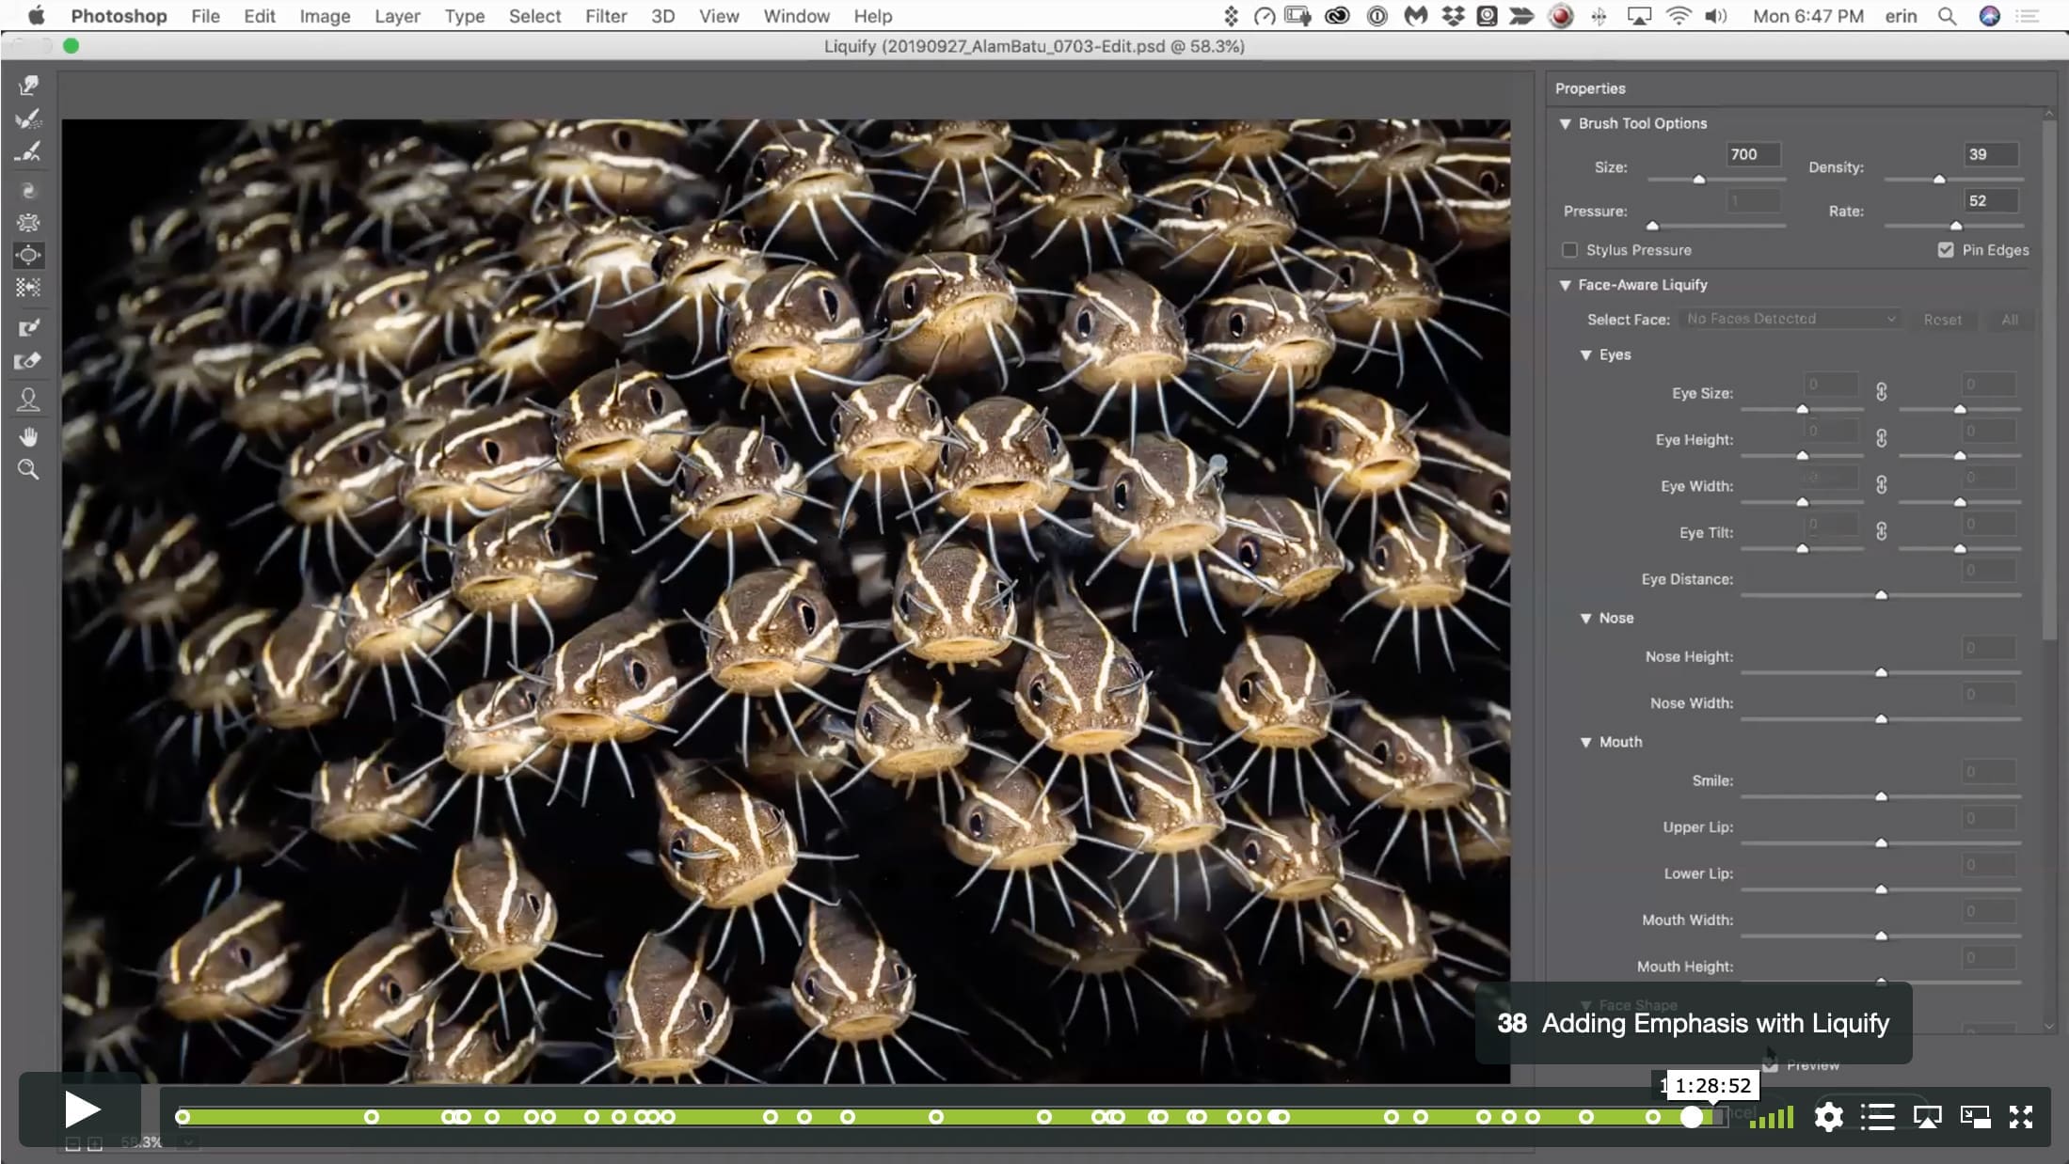Collapse the Face-Aware Liquify section

click(x=1565, y=285)
